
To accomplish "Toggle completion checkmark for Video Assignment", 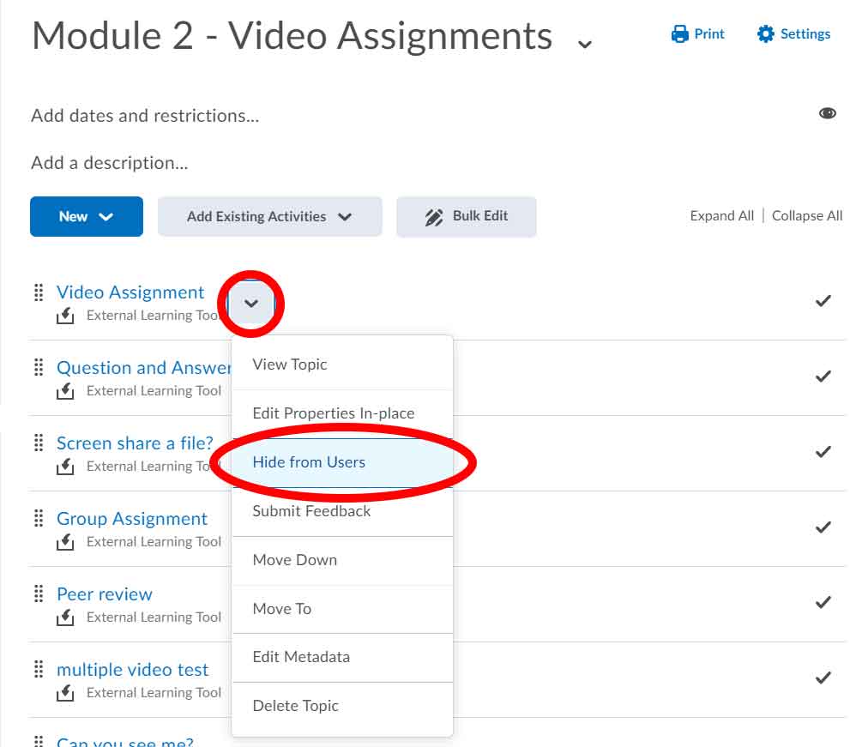I will (x=823, y=301).
